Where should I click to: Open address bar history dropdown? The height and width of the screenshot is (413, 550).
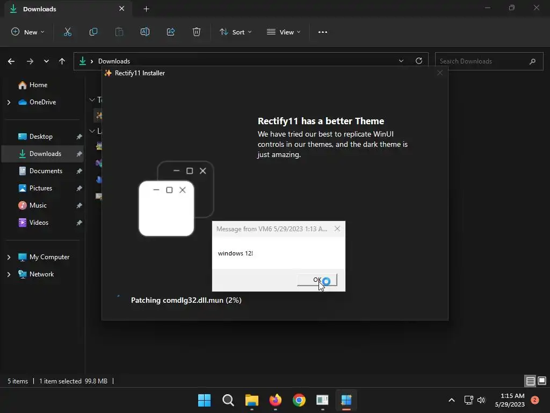pyautogui.click(x=401, y=61)
